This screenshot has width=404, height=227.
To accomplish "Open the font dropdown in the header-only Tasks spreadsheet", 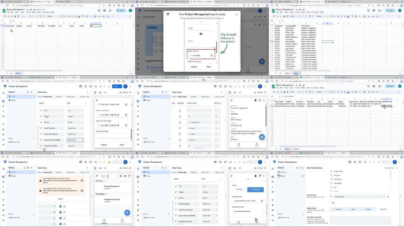I will pos(51,16).
